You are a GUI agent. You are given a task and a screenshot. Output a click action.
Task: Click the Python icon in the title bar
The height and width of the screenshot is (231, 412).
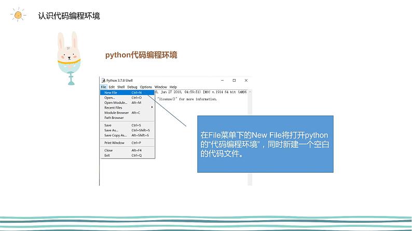click(x=104, y=80)
